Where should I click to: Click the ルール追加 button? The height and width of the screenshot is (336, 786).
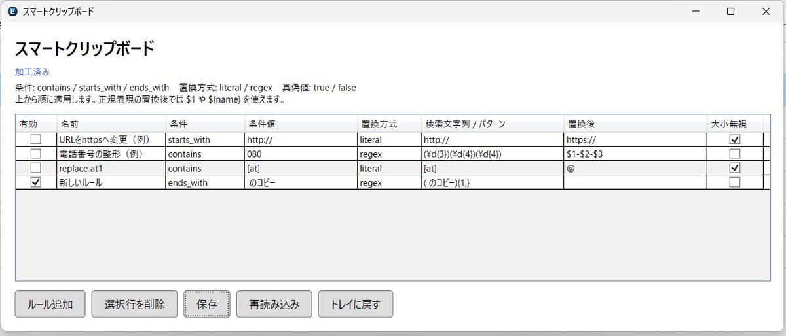50,304
